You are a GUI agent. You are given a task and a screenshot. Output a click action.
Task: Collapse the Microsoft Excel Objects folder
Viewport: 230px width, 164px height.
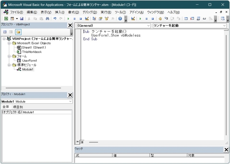[x=9, y=43]
